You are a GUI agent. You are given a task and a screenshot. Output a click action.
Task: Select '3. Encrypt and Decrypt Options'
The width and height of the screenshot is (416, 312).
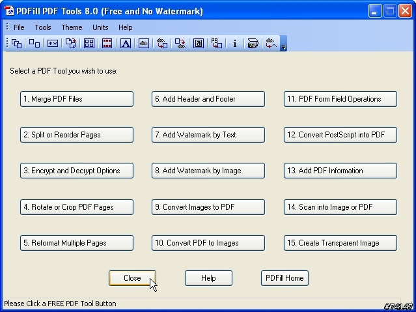[77, 171]
